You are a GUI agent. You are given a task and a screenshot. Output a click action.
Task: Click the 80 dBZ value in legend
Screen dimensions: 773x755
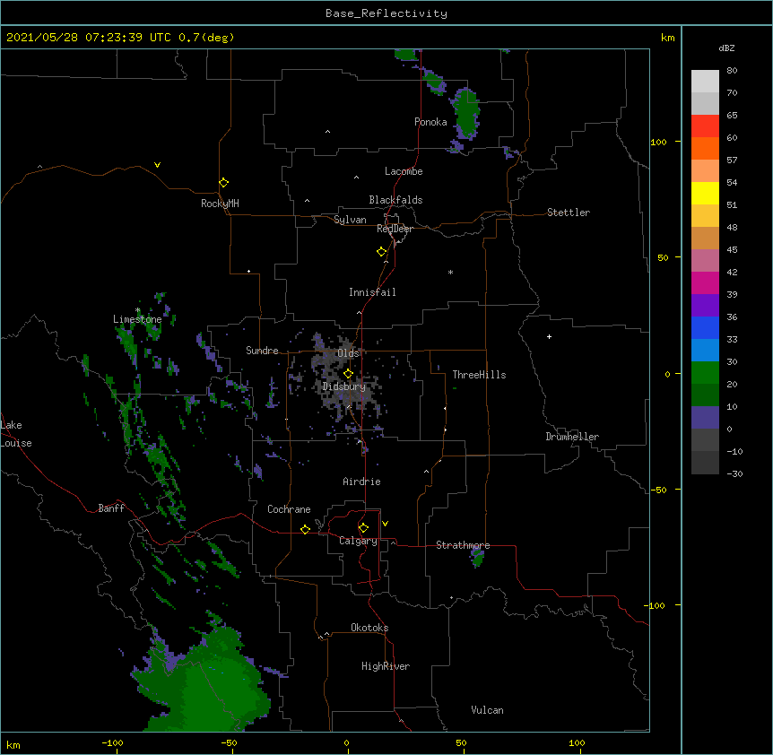[x=732, y=71]
